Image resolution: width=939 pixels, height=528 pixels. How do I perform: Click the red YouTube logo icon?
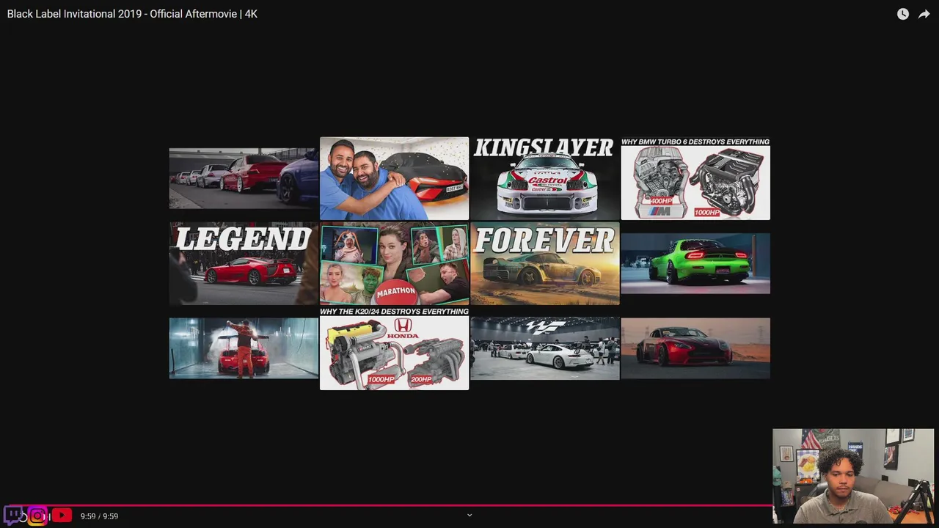[62, 516]
